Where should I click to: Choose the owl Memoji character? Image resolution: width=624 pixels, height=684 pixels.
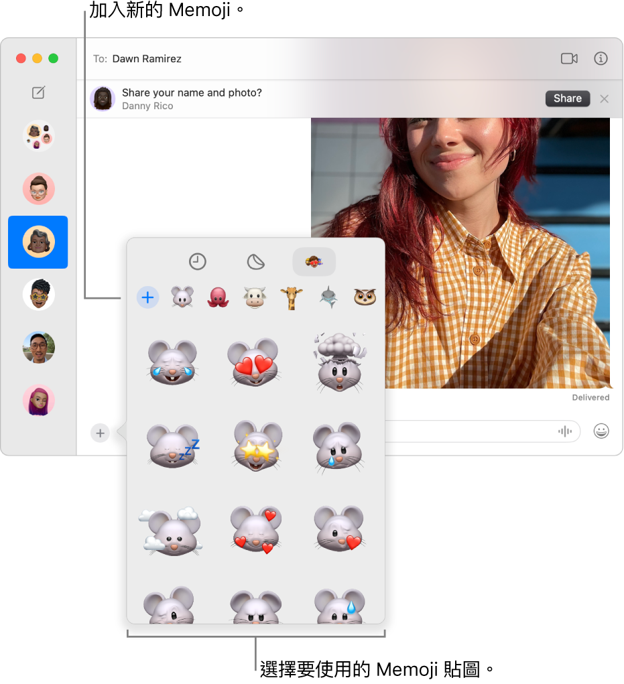click(x=365, y=297)
